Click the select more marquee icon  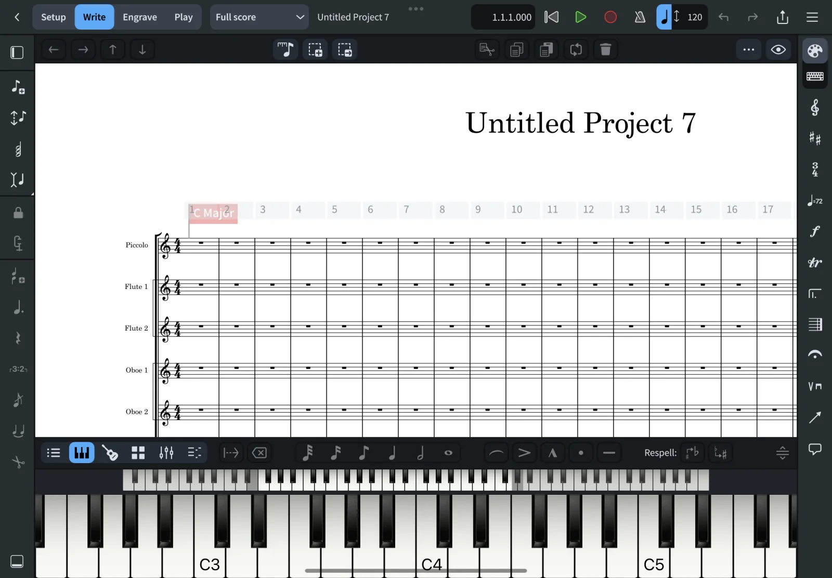click(x=315, y=50)
